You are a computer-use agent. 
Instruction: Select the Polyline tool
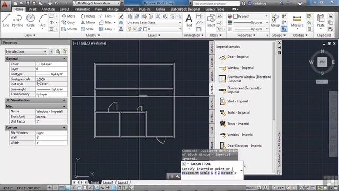pos(17,20)
